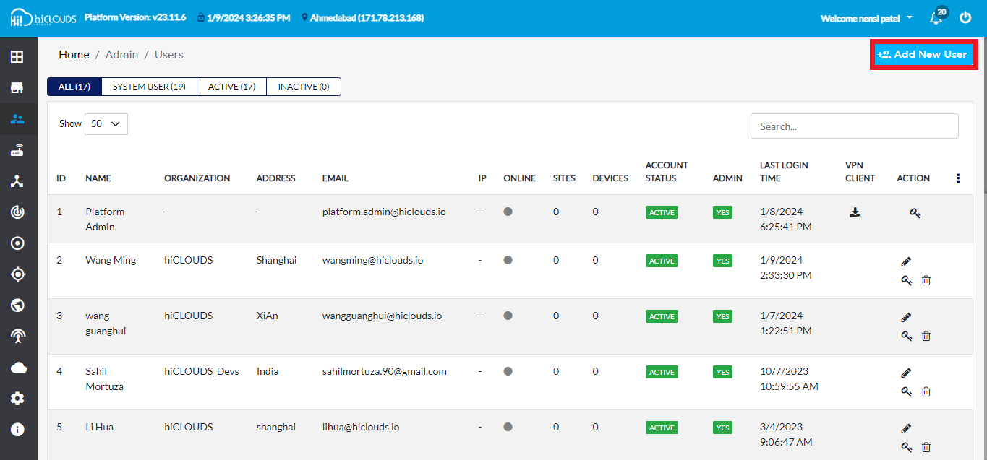
Task: Click the ACCOUNT STATUS column header
Action: 667,172
